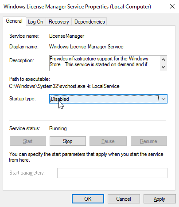The width and height of the screenshot is (179, 207).
Task: Click the Start parameters input field
Action: tap(112, 173)
